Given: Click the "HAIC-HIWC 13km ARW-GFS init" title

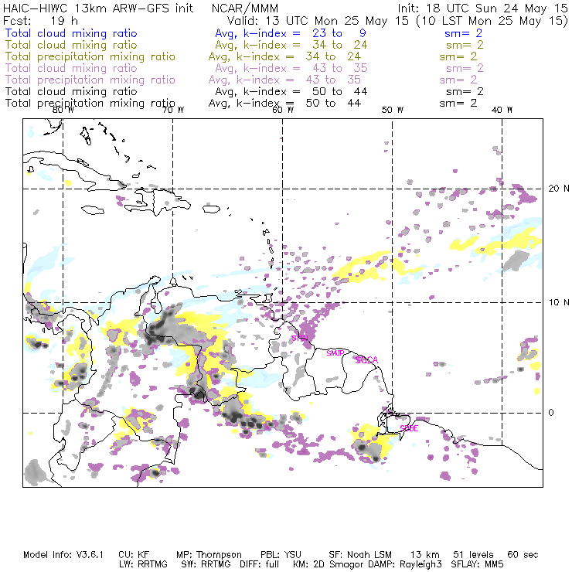Looking at the screenshot, I should tap(98, 8).
